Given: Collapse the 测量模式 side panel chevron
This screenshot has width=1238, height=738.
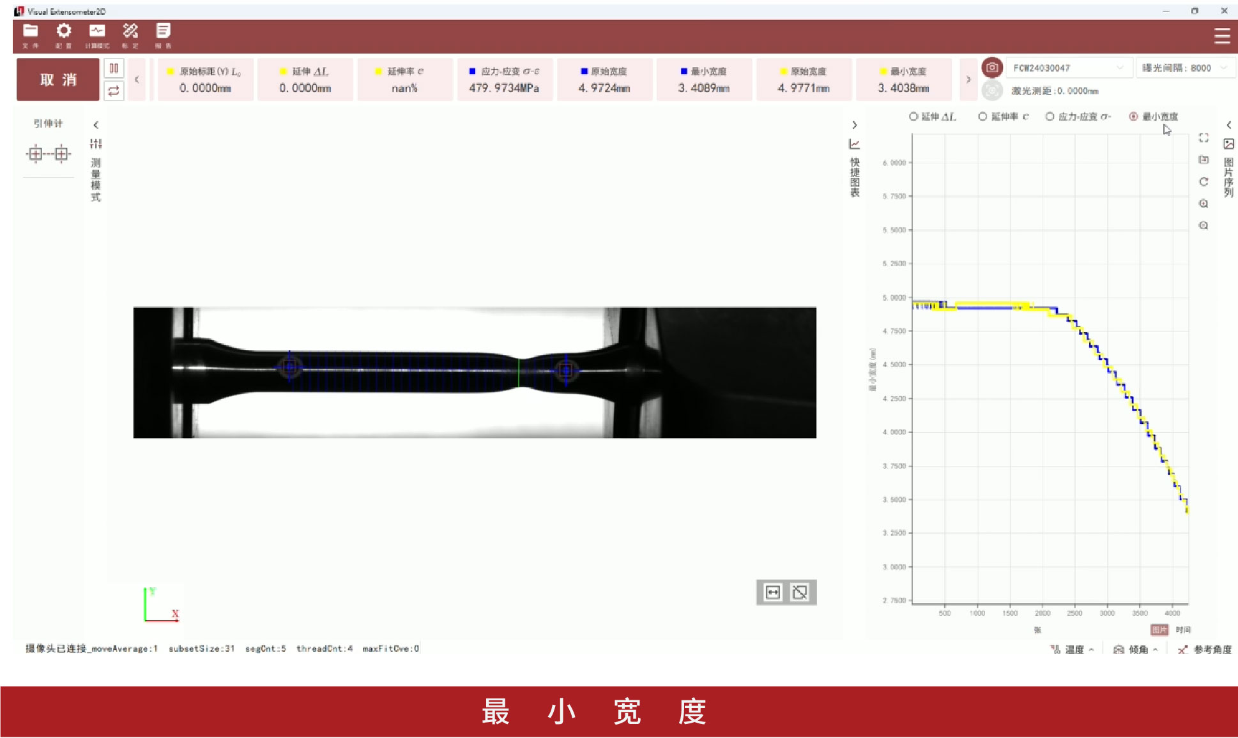Looking at the screenshot, I should click(x=96, y=125).
